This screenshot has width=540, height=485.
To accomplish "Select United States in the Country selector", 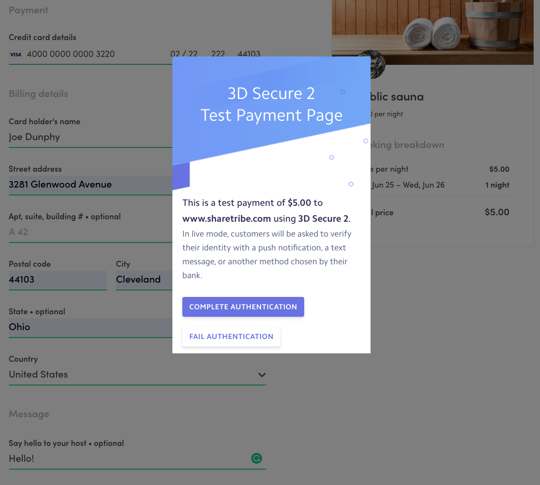I will [x=129, y=375].
